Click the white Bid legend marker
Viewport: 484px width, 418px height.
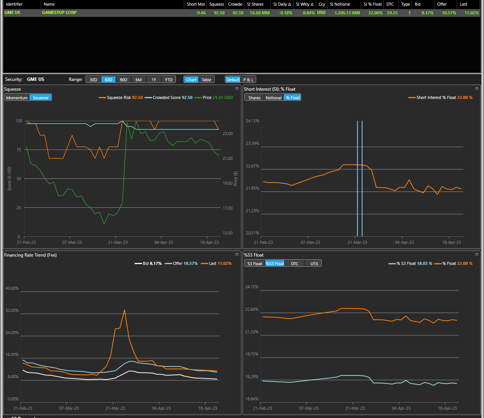(138, 263)
